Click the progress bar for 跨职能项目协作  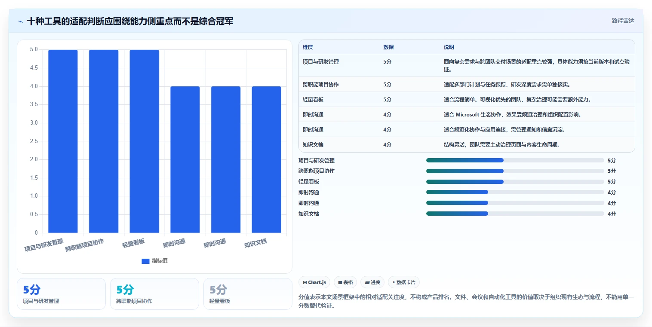[515, 171]
